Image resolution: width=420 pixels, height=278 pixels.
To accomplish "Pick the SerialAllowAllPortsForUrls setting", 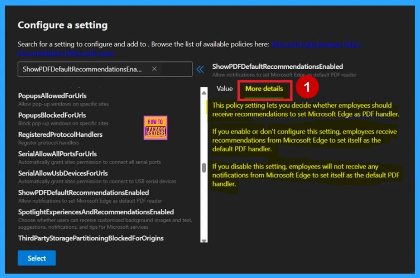I will 57,154.
